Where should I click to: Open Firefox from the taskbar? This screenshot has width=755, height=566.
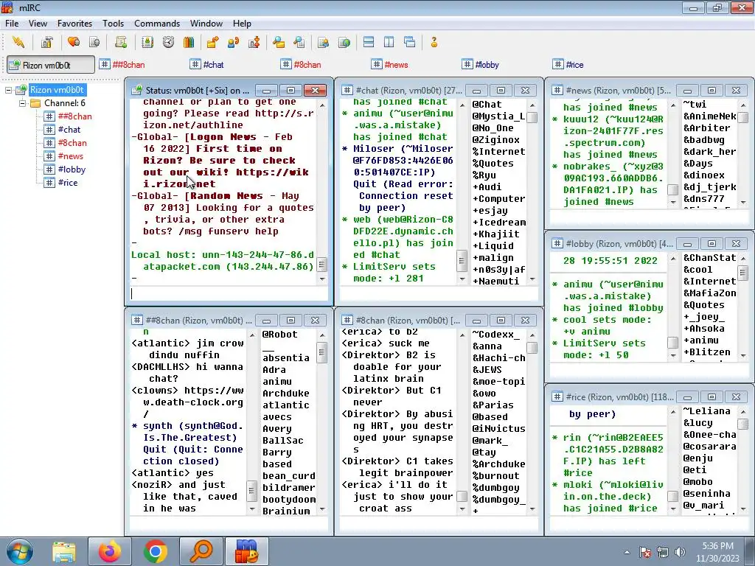110,551
